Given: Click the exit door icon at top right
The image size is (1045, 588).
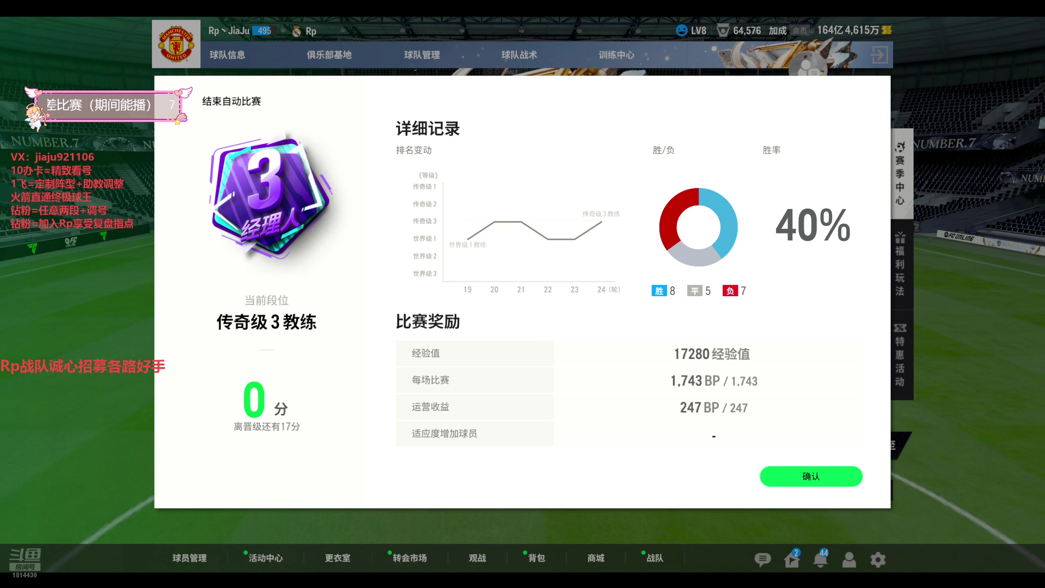Looking at the screenshot, I should (x=879, y=55).
